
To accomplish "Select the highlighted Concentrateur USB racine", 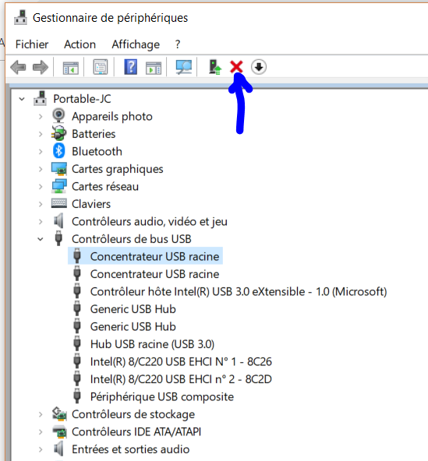I will [154, 256].
